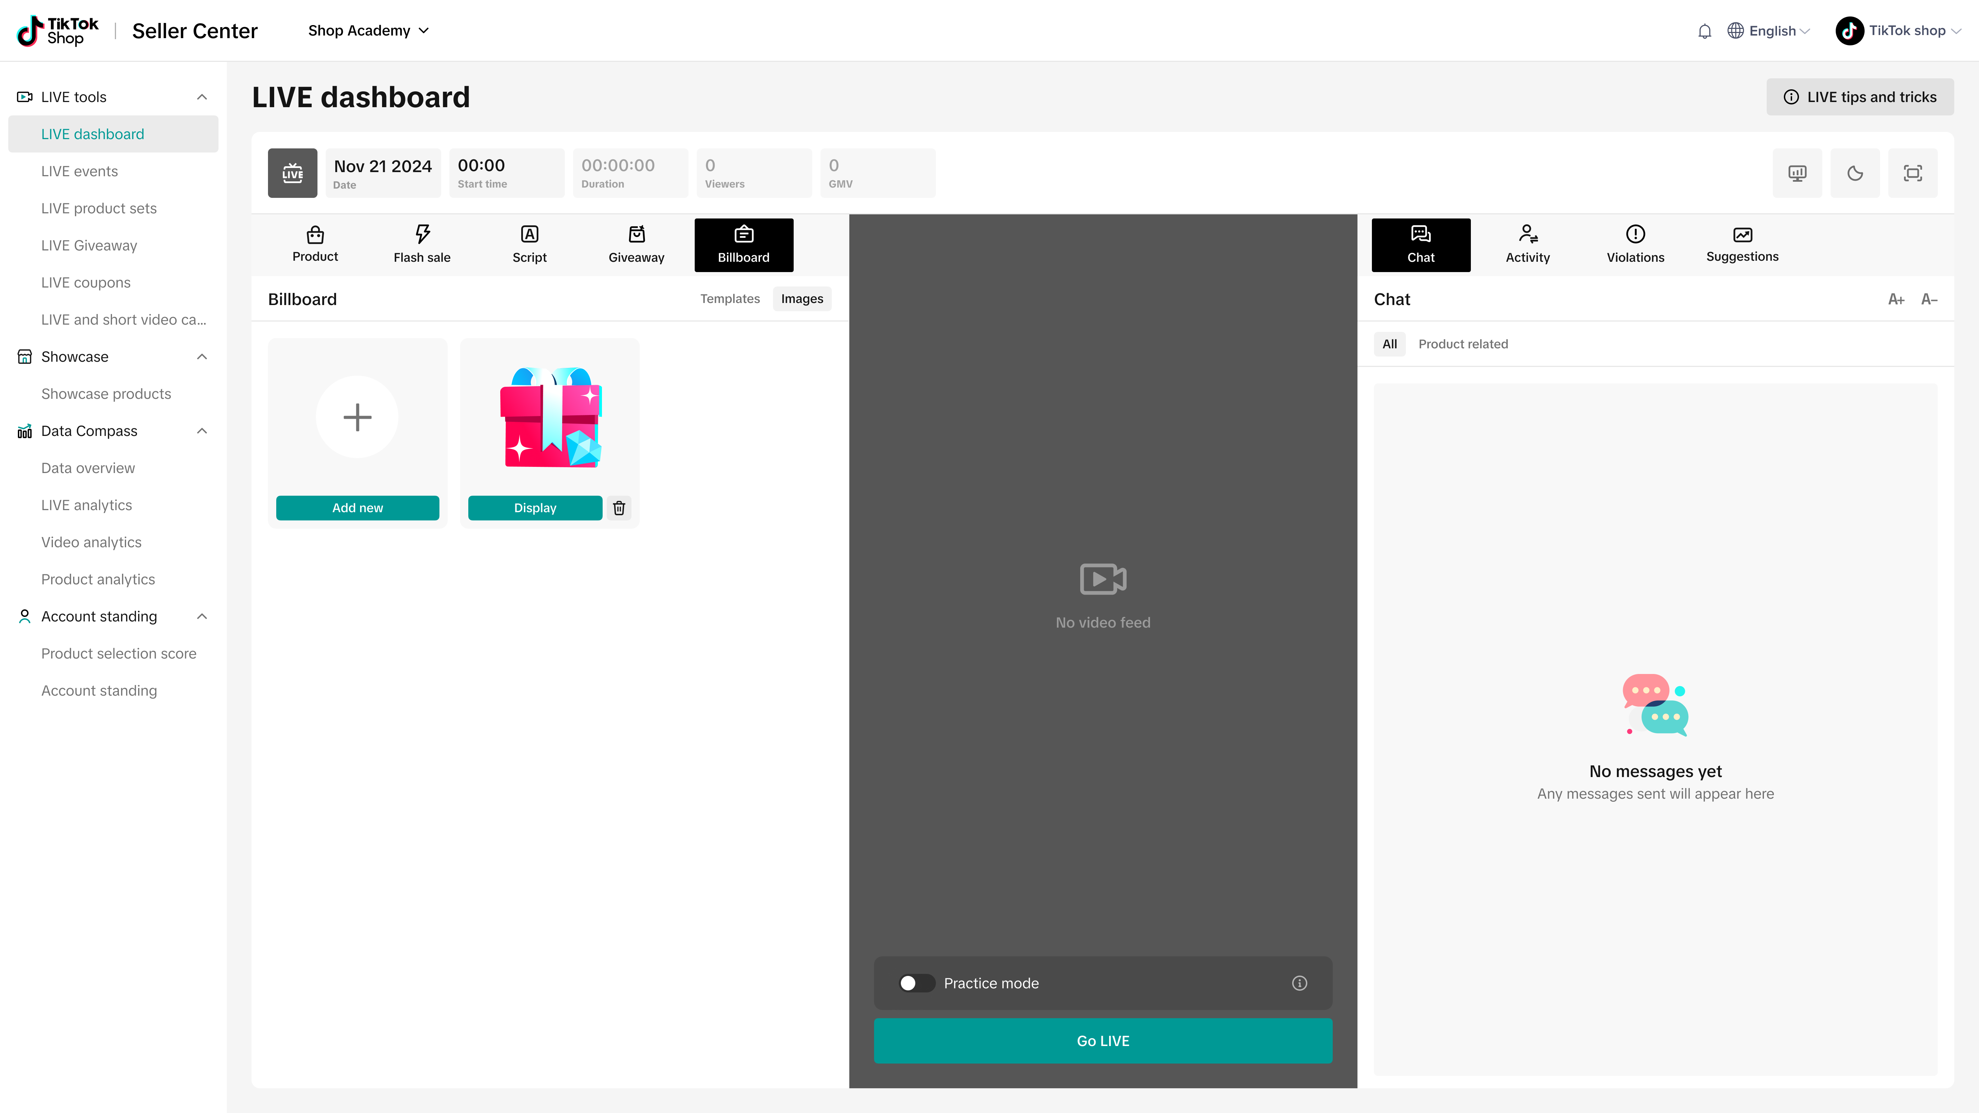1979x1113 pixels.
Task: Delete the gift billboard image
Action: (619, 508)
